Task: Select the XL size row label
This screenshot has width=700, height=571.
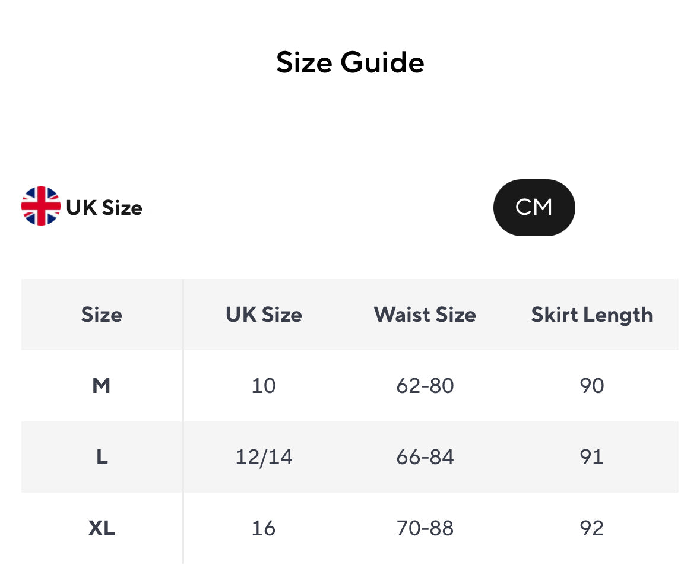Action: tap(102, 528)
